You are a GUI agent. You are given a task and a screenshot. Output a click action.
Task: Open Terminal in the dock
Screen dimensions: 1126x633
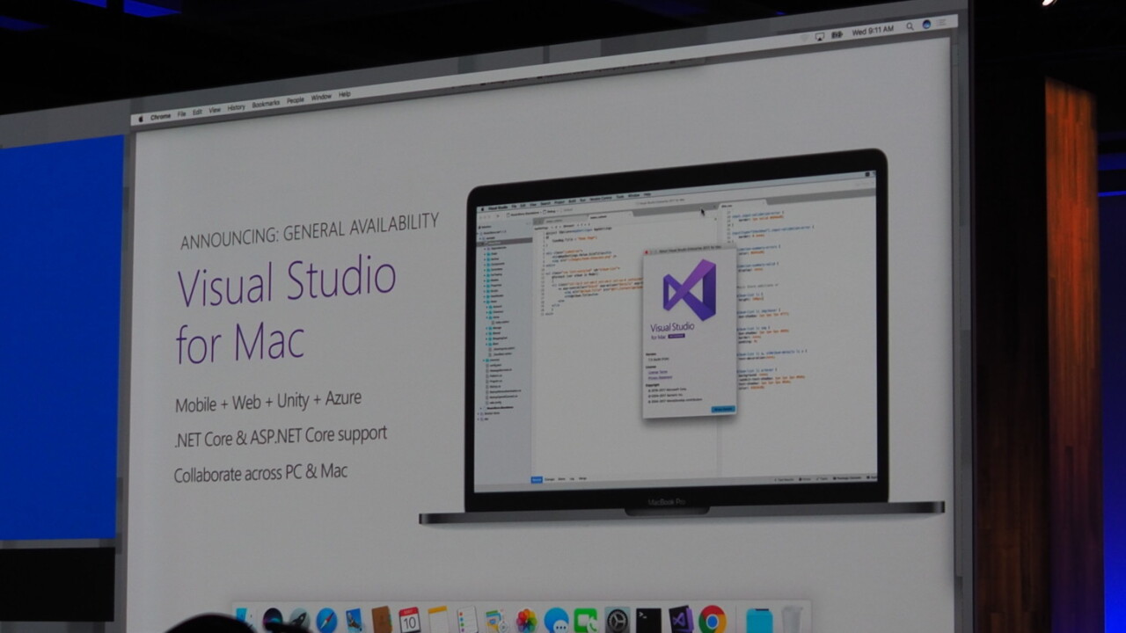point(649,619)
